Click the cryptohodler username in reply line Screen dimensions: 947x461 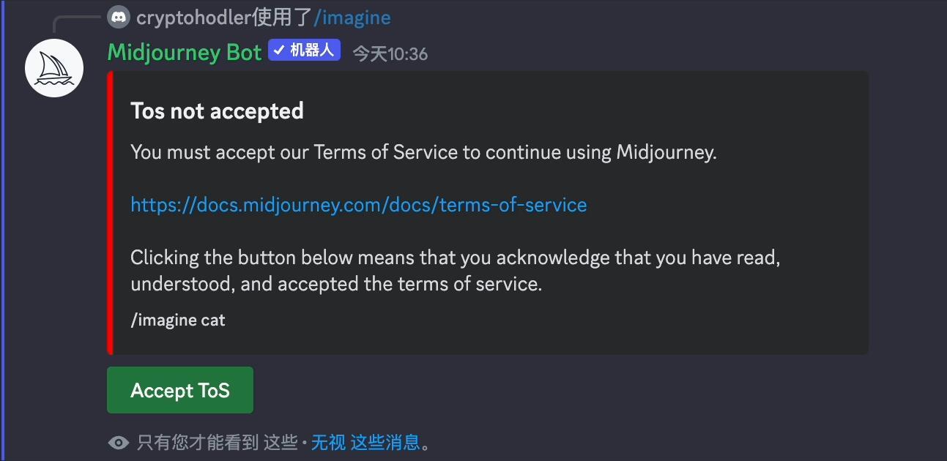point(193,17)
